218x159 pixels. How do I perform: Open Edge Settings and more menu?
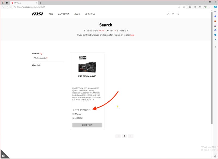211,7
